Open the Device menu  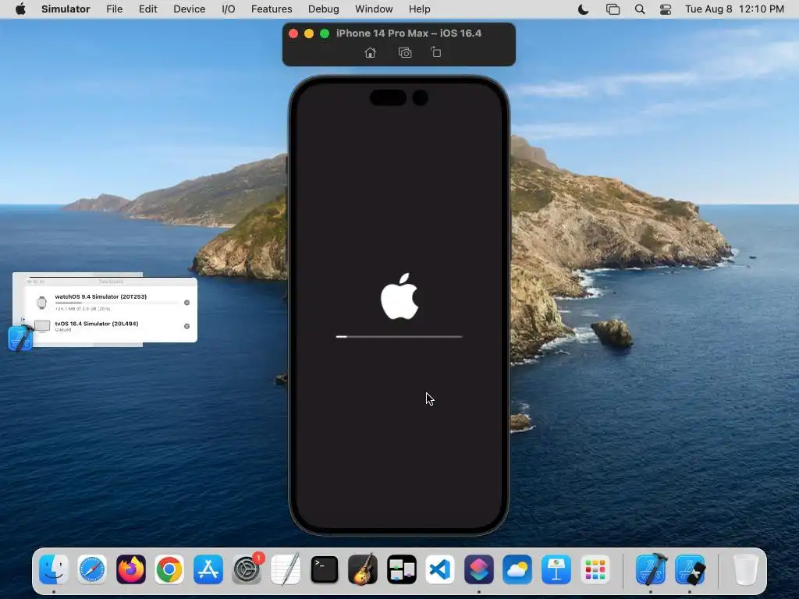(189, 9)
